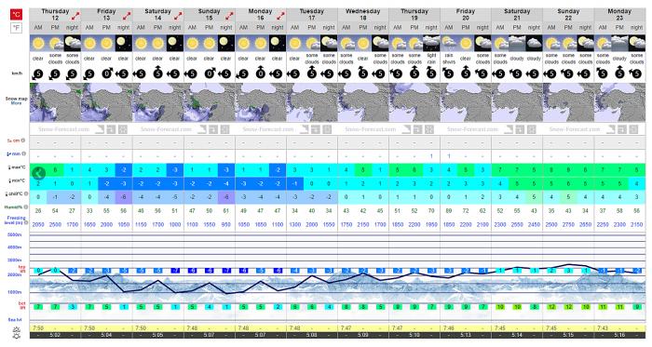Expand the Thursday 12 forecast with red arrow

[x=75, y=16]
